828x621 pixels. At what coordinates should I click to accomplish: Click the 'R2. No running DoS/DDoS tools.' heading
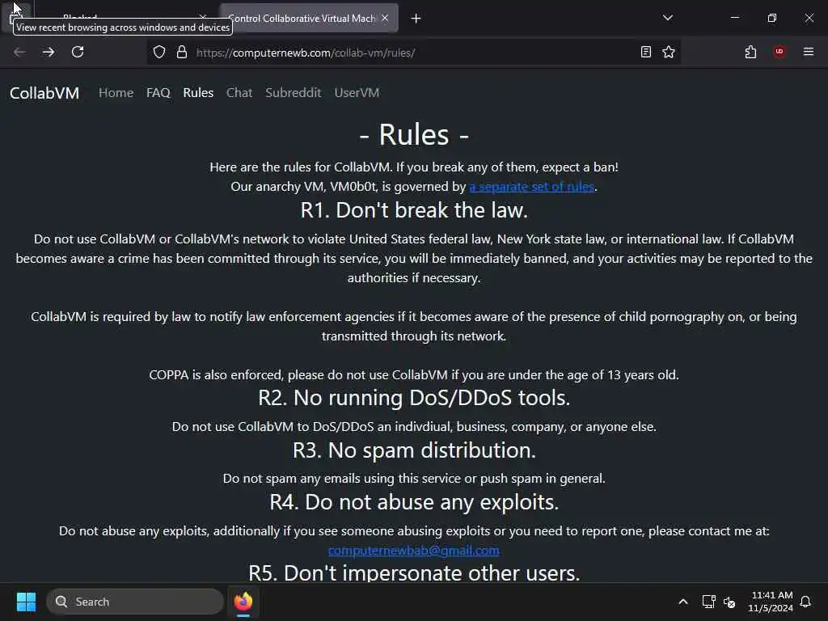coord(414,398)
